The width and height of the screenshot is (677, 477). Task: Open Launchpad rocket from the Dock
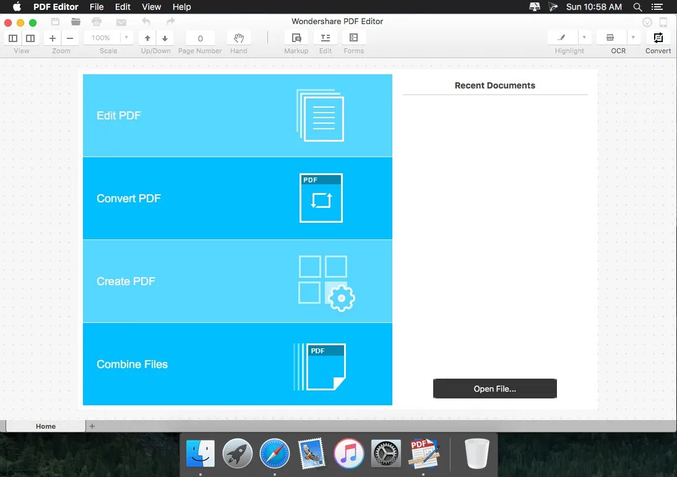point(237,453)
